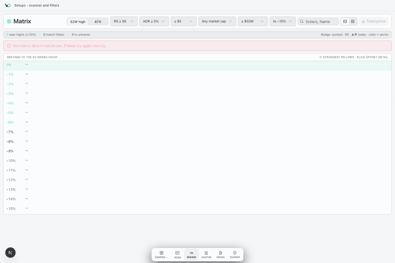Click the '0 match filters' status text

pyautogui.click(x=54, y=35)
